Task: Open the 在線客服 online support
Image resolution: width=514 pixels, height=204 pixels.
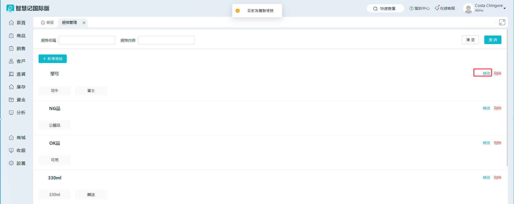Action: 445,9
